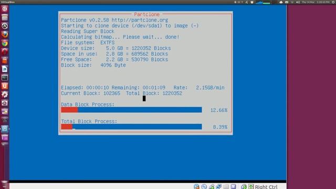Click the 12.66% data progress value
This screenshot has width=336, height=189.
coord(219,110)
